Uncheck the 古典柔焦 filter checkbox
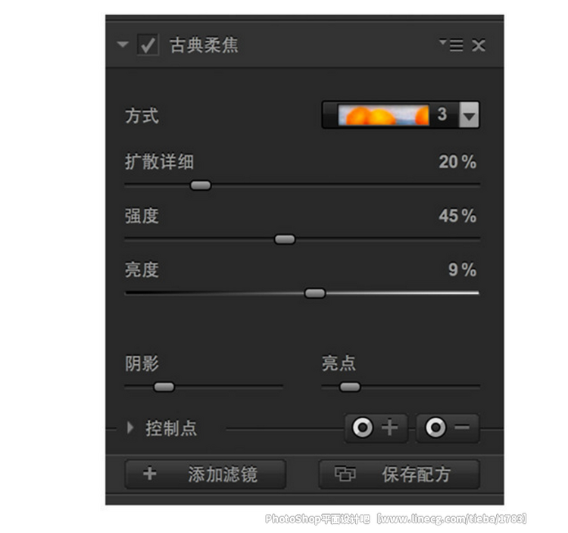Image resolution: width=568 pixels, height=533 pixels. click(x=148, y=45)
